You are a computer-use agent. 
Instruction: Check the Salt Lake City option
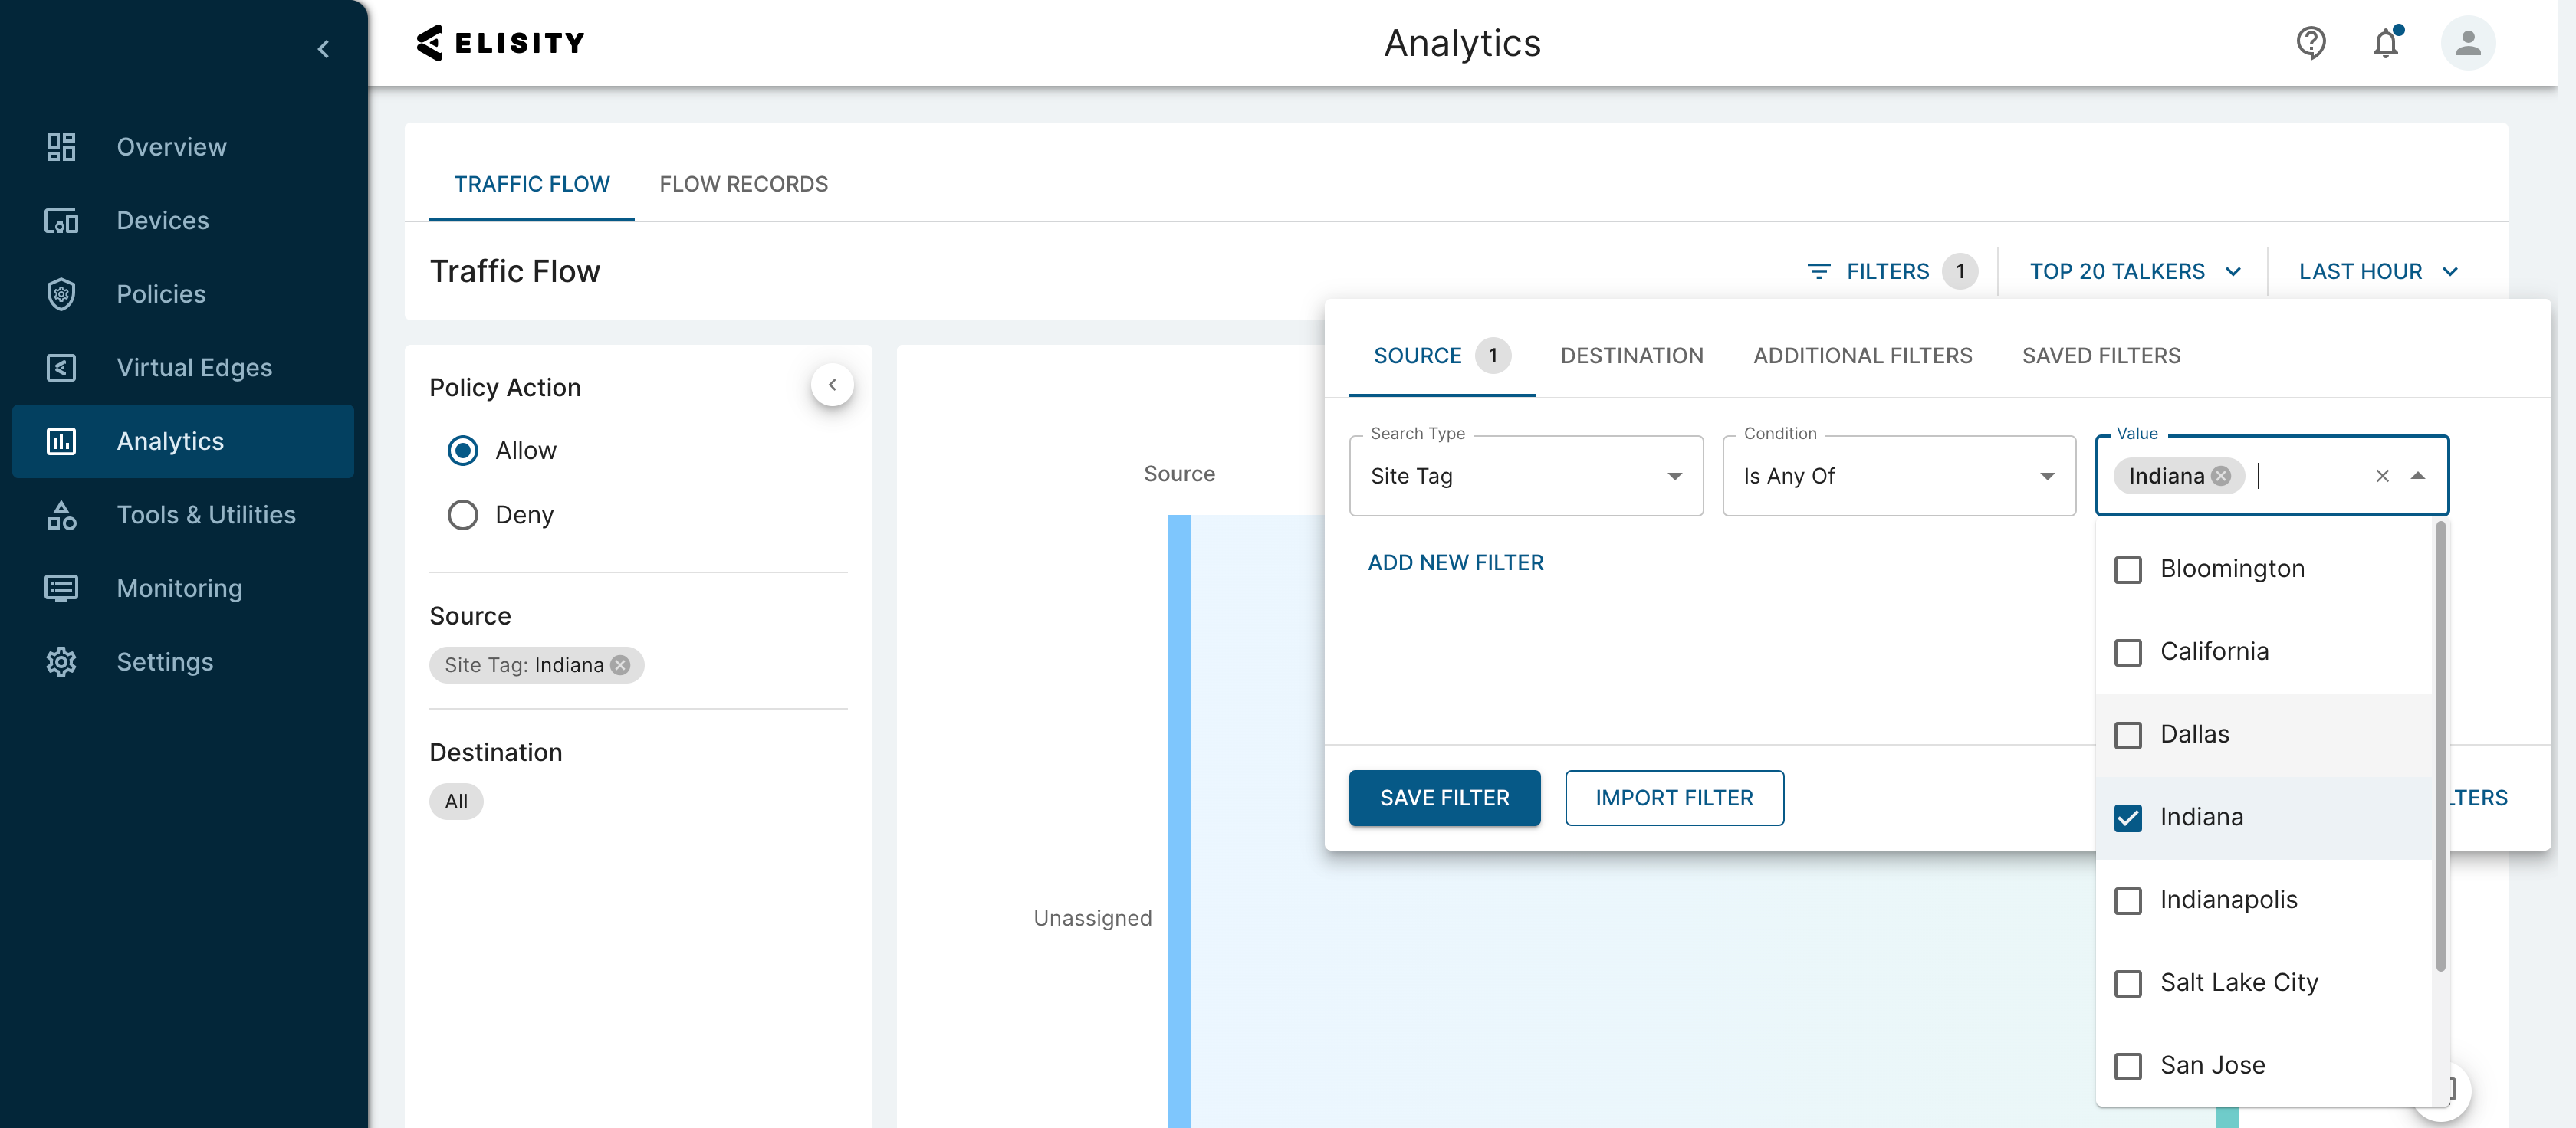coord(2128,983)
